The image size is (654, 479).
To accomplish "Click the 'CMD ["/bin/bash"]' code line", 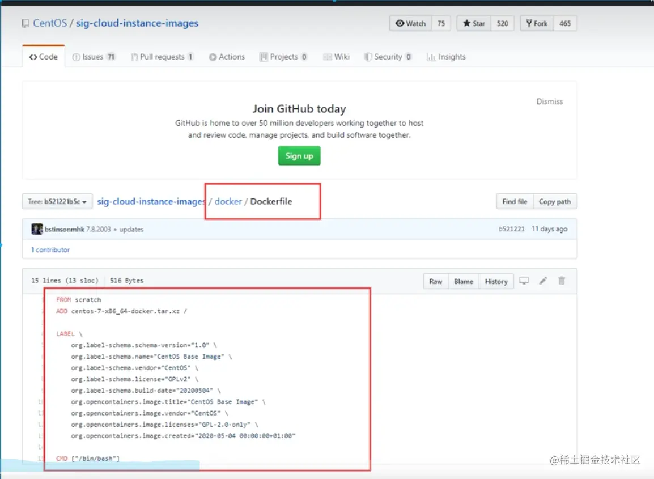I will pos(88,459).
